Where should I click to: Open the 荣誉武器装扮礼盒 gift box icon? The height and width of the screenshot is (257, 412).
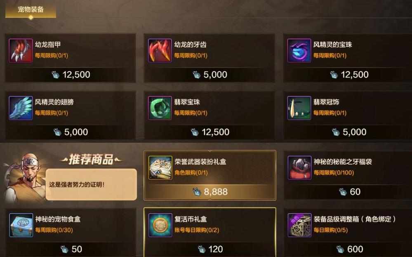[x=160, y=167]
